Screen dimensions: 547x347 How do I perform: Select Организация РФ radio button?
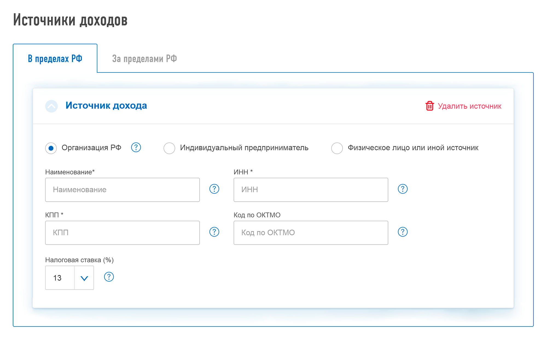pyautogui.click(x=51, y=148)
